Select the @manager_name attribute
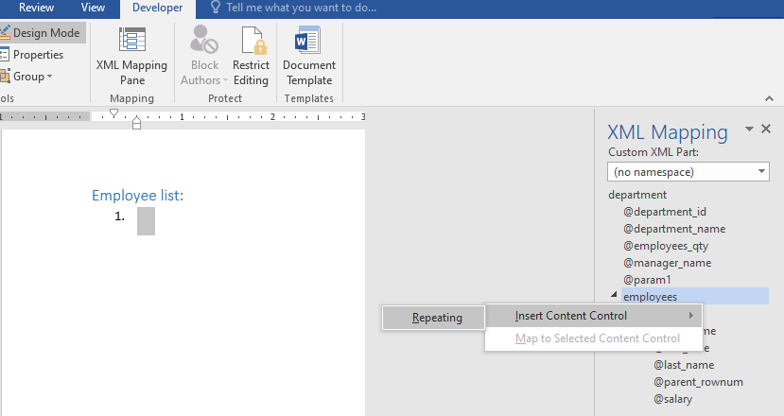Screen dimensions: 784x416 pos(668,263)
